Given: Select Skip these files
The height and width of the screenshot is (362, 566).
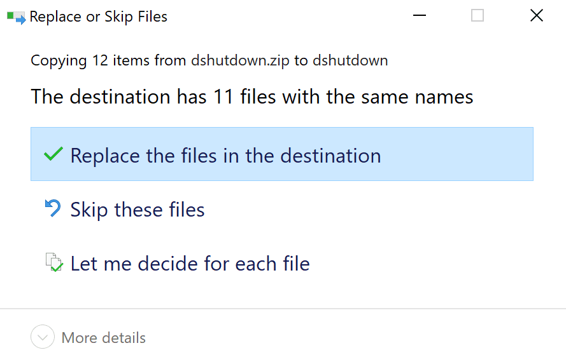Looking at the screenshot, I should coord(138,210).
